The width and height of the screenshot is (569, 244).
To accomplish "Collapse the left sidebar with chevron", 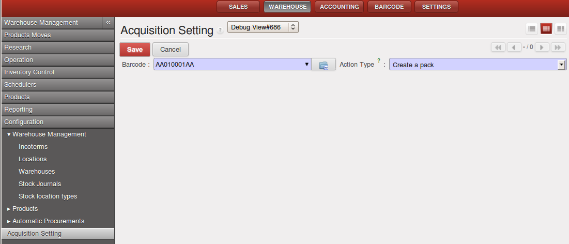I will (x=108, y=23).
